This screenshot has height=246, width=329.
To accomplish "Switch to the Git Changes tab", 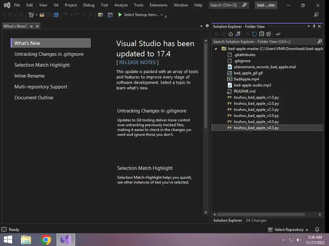I will [256, 220].
